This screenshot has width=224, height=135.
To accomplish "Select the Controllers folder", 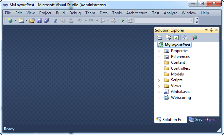I will tap(177, 68).
